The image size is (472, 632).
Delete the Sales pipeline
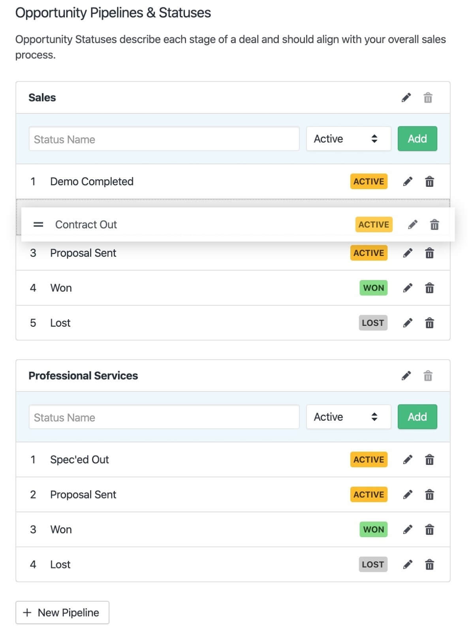pos(428,98)
